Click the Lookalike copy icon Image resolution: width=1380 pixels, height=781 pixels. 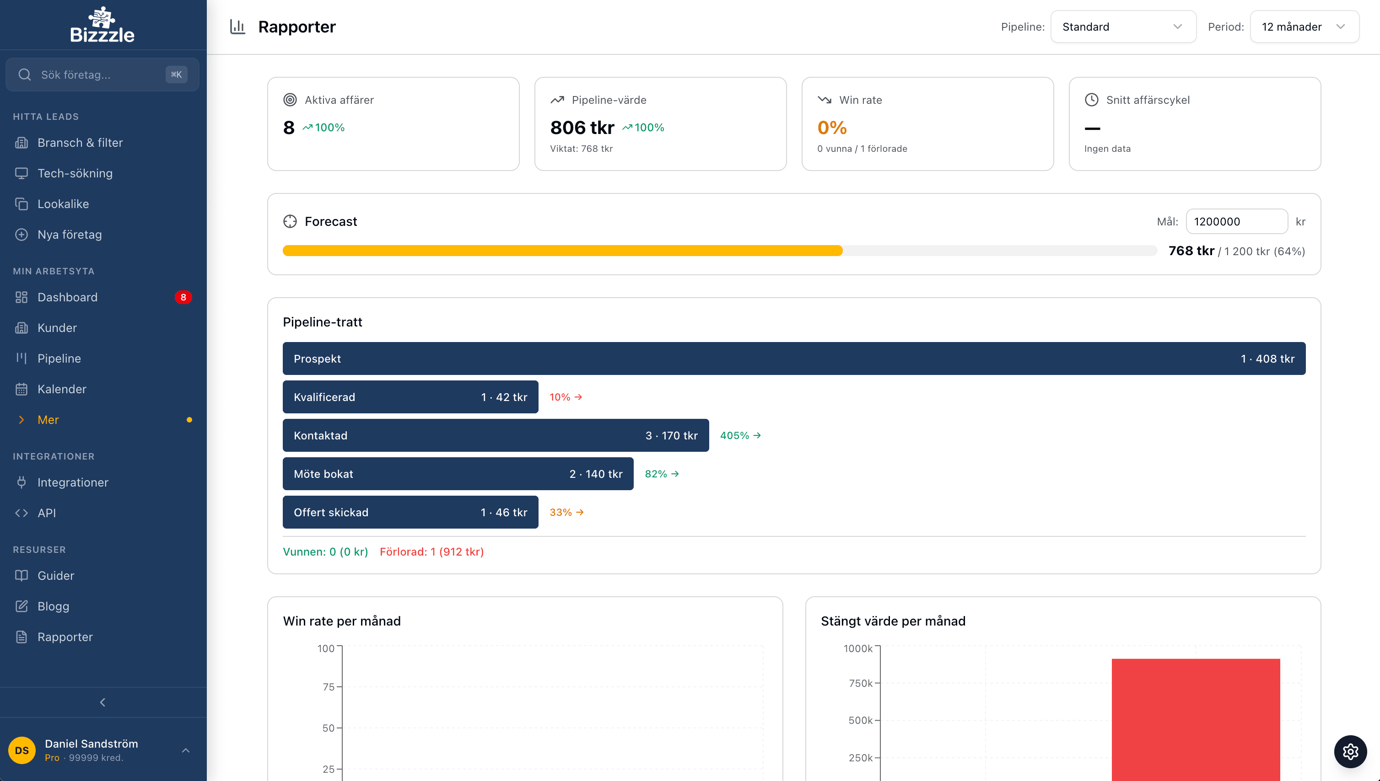pos(22,204)
